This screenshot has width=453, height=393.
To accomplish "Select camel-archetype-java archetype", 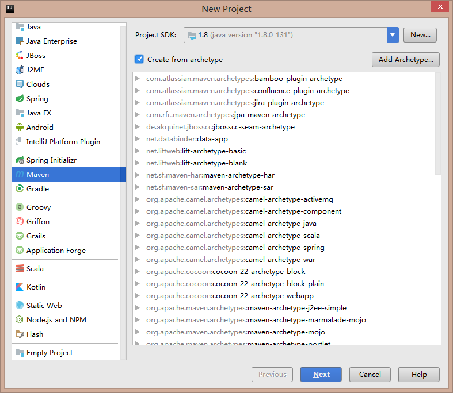I will click(x=231, y=224).
